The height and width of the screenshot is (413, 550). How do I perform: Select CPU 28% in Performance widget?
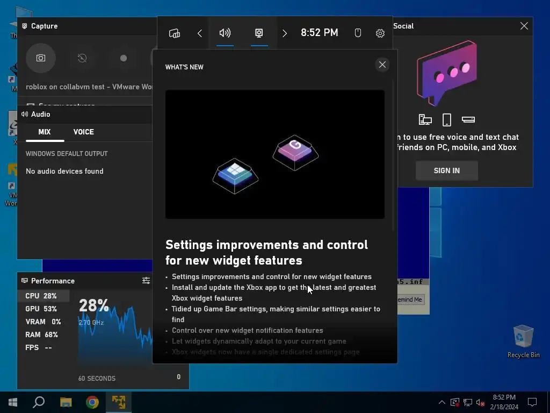point(44,296)
